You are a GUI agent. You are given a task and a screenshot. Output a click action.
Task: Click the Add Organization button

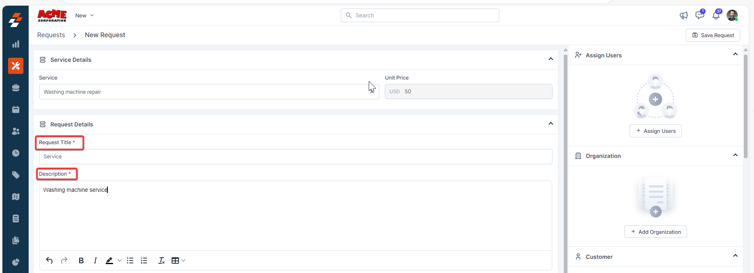655,232
